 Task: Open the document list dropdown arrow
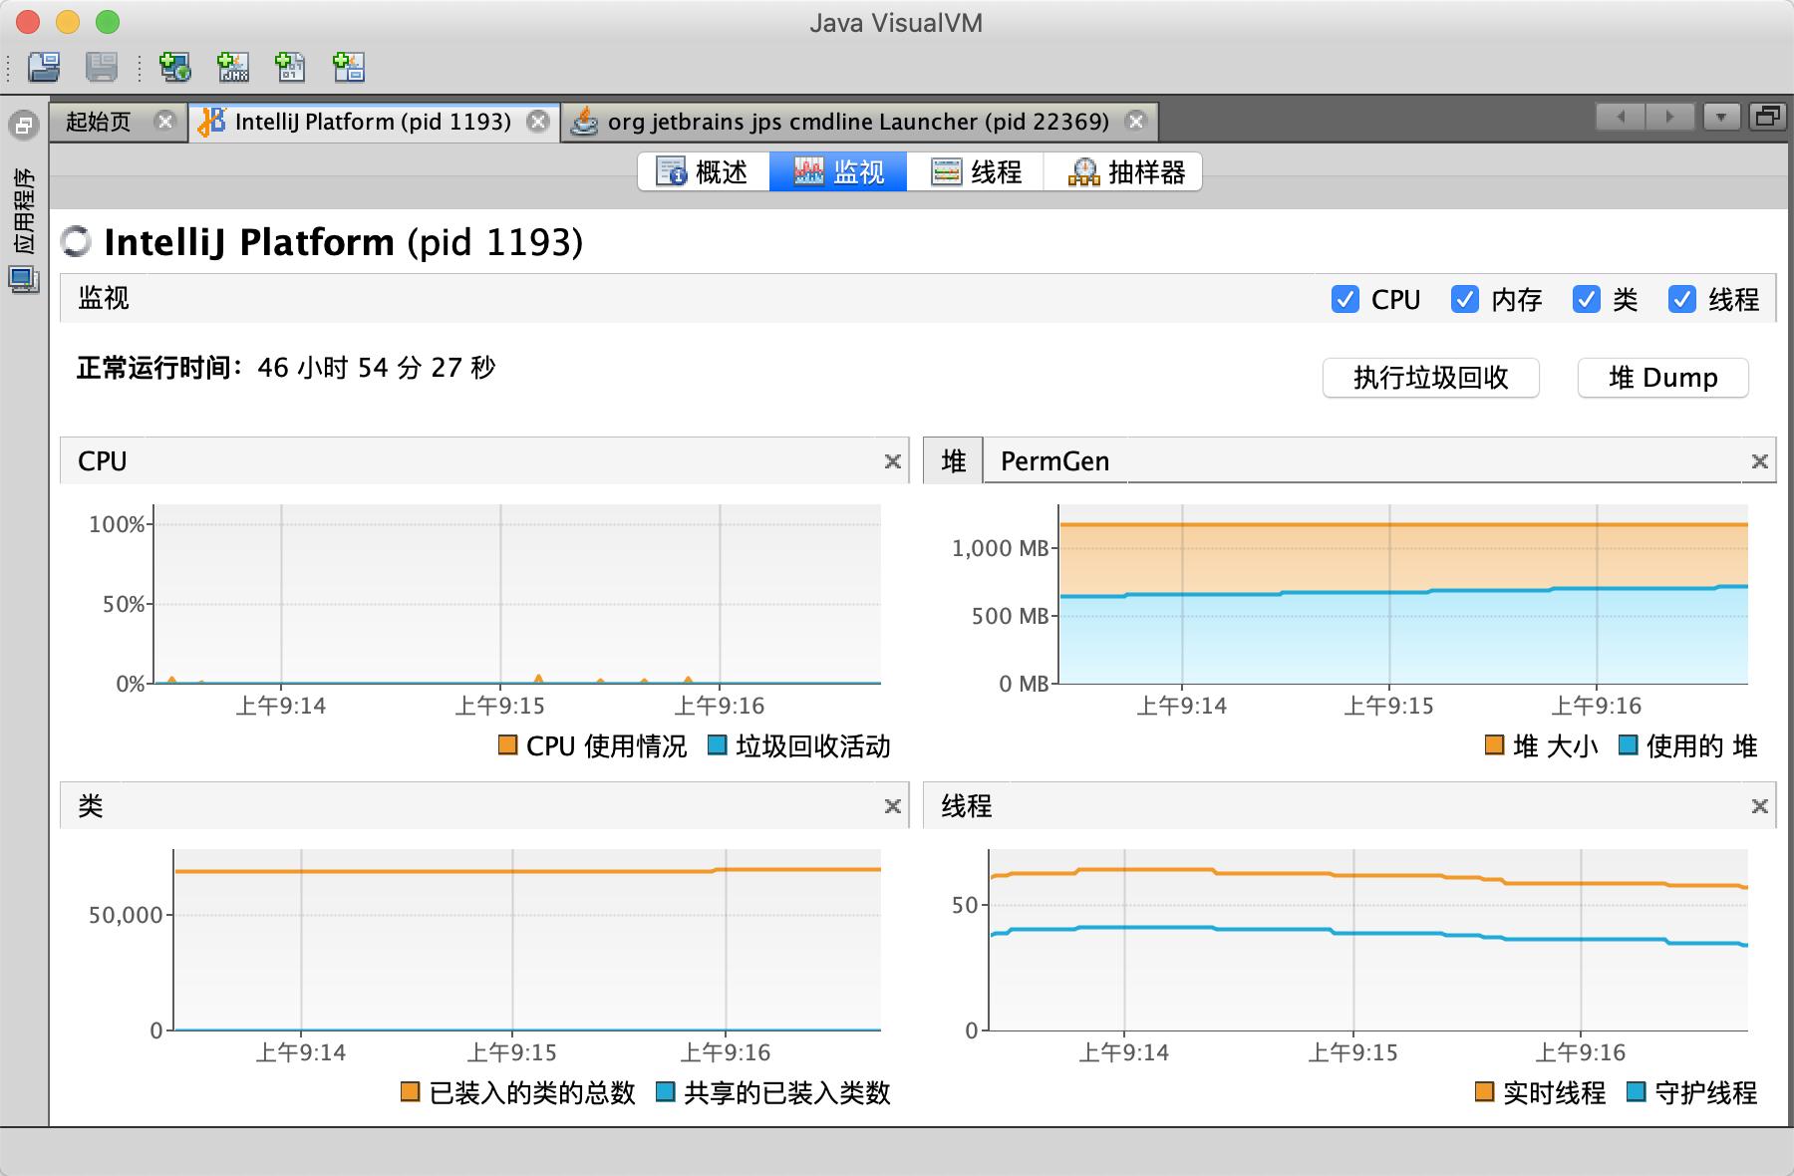click(1721, 118)
